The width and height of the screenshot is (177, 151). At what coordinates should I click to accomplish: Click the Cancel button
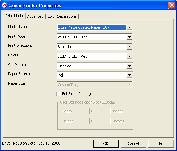click(133, 143)
